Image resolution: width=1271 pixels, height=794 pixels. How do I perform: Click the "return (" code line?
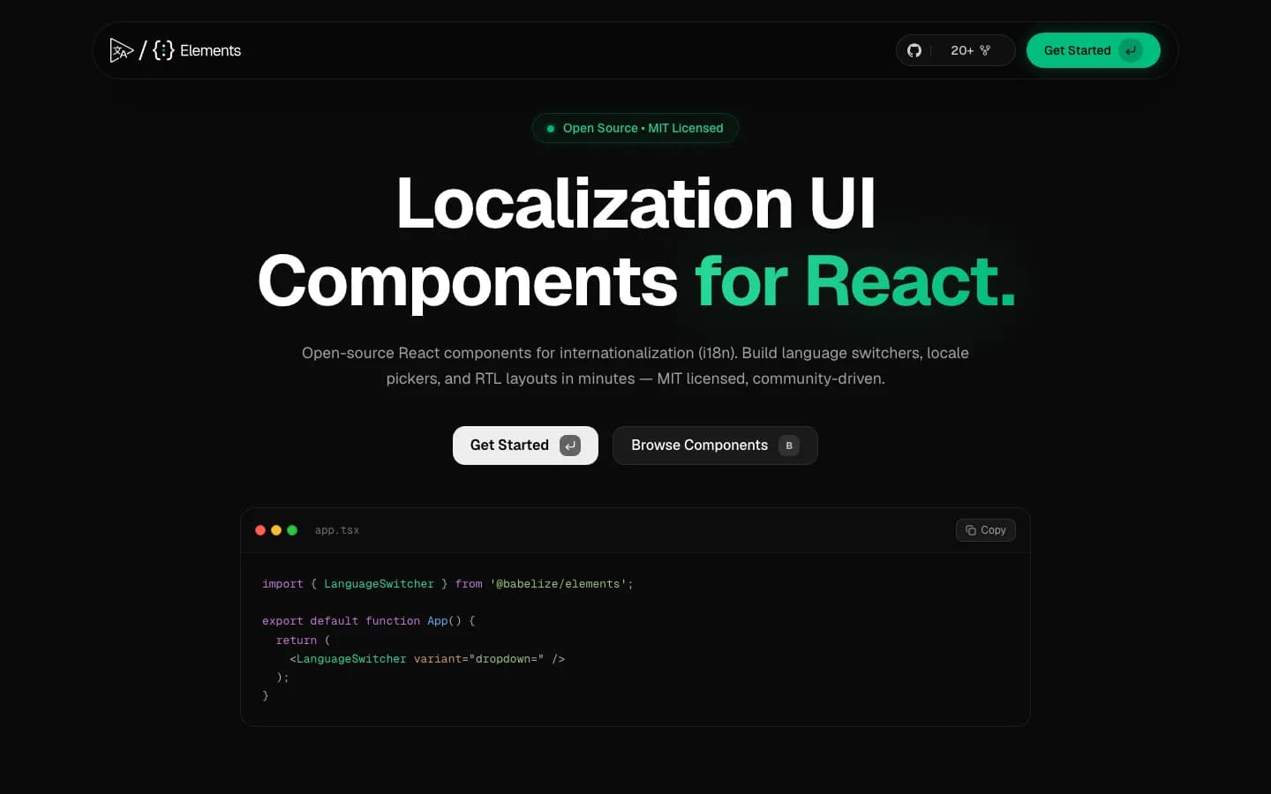(x=303, y=640)
